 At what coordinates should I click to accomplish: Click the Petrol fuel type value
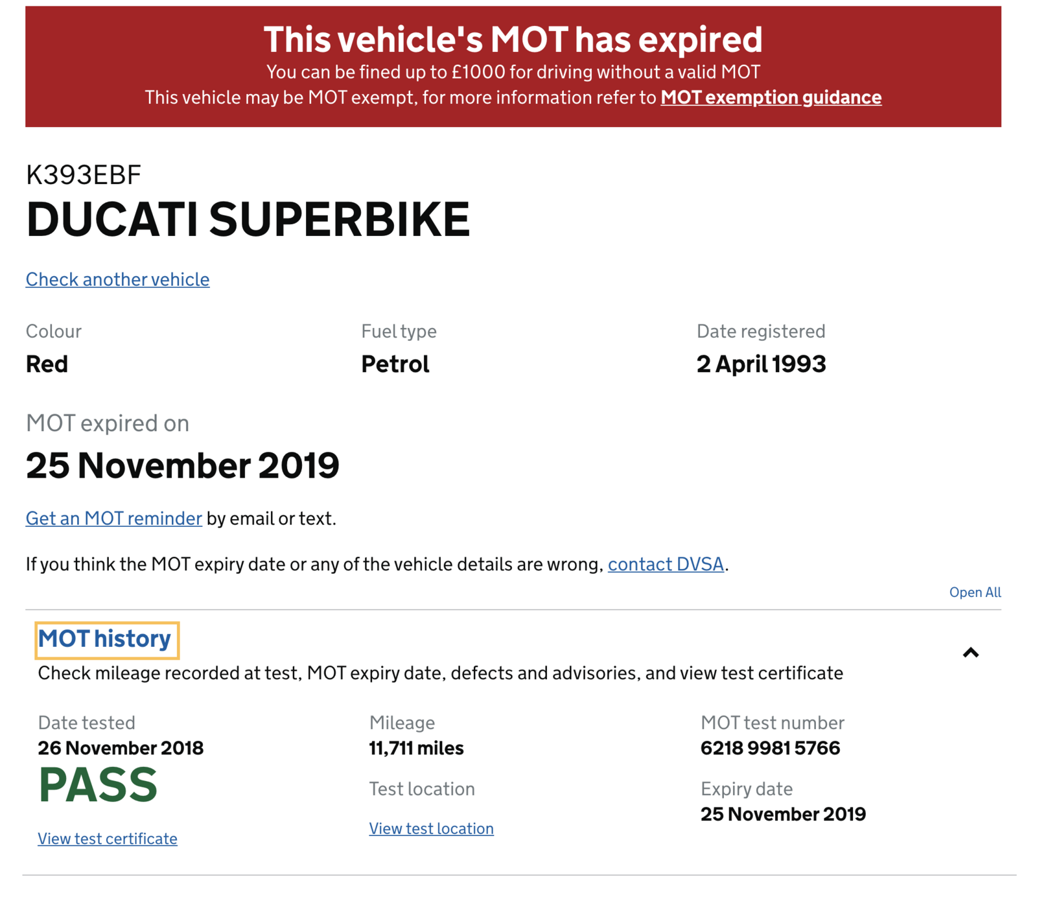[x=395, y=364]
